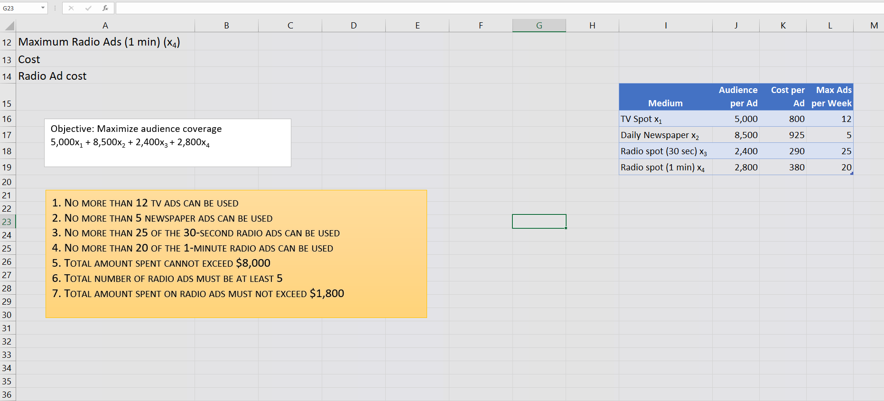The height and width of the screenshot is (401, 884).
Task: Select row 12 header
Action: 8,42
